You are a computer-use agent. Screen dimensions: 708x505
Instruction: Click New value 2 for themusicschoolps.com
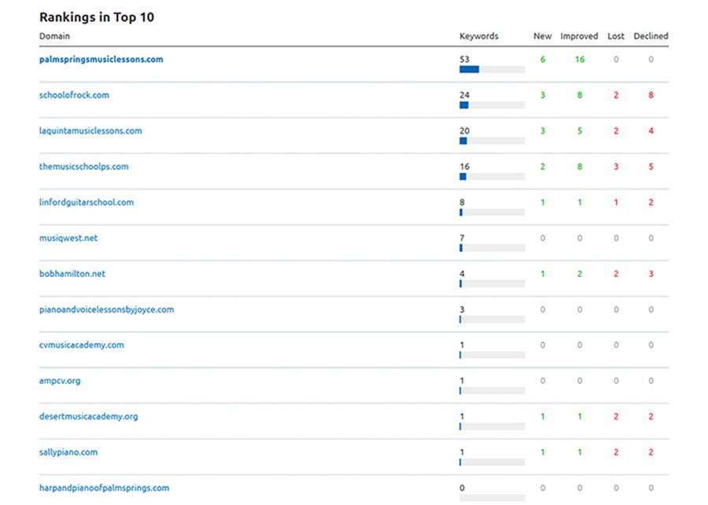[543, 166]
